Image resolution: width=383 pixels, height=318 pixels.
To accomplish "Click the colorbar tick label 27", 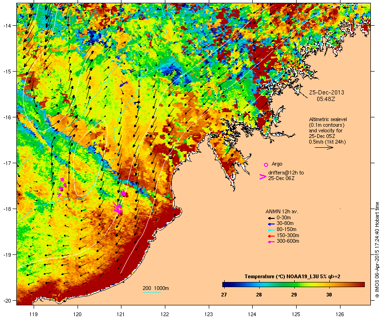I will (x=224, y=295).
